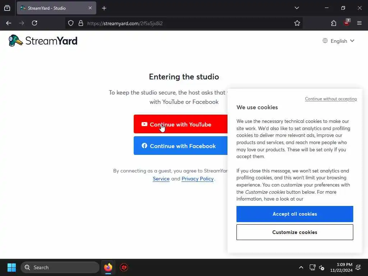Open the Extensions puzzle icon
The image size is (368, 276).
[x=333, y=23]
